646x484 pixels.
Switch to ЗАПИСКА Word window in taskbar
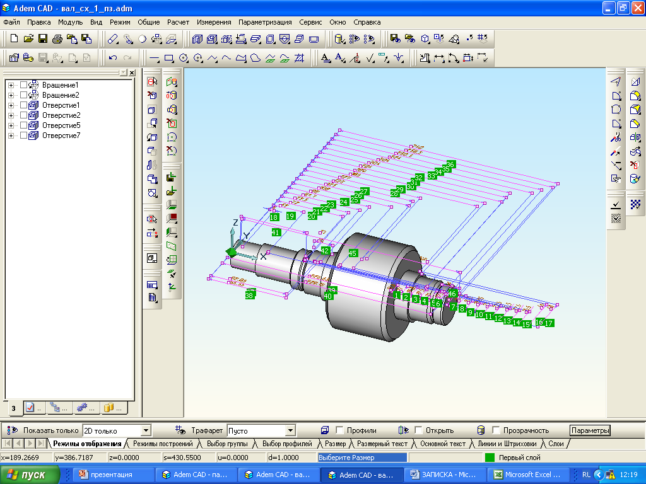click(x=445, y=475)
